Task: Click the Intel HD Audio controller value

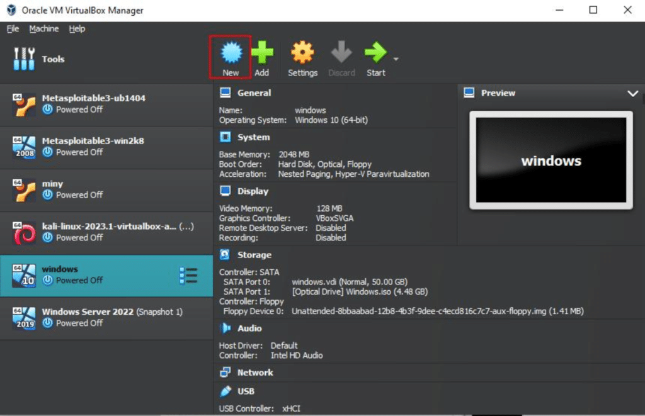Action: pyautogui.click(x=297, y=356)
